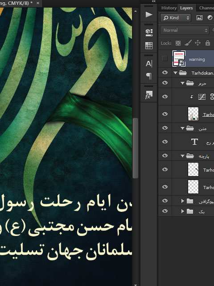Lock position move icon
The height and width of the screenshot is (286, 214).
tap(198, 43)
